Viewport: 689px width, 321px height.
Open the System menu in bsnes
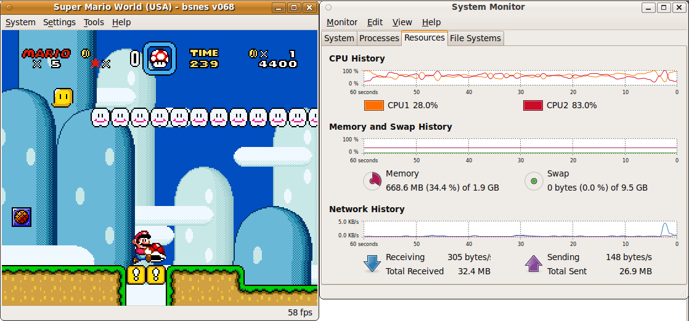[20, 22]
